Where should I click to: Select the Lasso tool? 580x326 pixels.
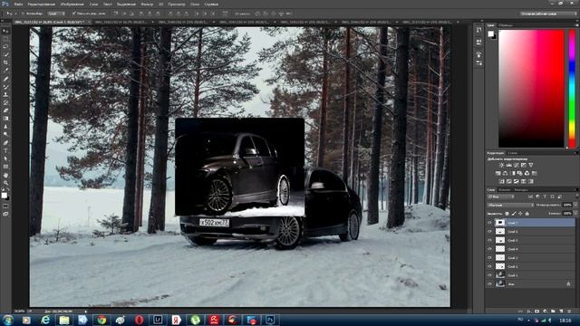pyautogui.click(x=5, y=46)
